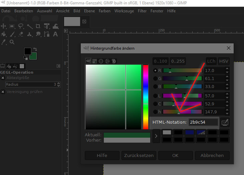Viewport: 244px width, 175px height.
Task: Select the L channel radio button
Action: (x=155, y=96)
